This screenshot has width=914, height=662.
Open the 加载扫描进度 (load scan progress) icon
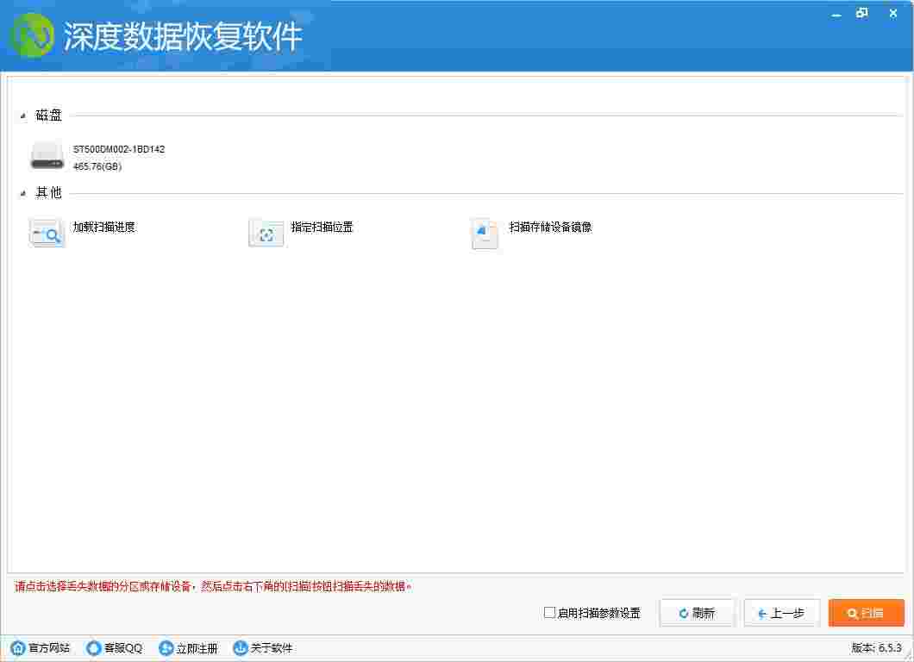(x=46, y=233)
